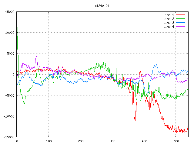This screenshot has width=194, height=145.
Task: Click the -10000 y-axis tick label
Action: (x=8, y=116)
